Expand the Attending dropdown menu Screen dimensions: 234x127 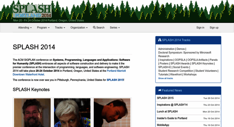point(25,28)
